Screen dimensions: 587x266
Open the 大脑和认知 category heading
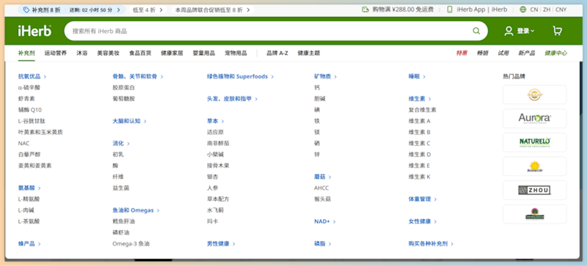click(x=130, y=121)
